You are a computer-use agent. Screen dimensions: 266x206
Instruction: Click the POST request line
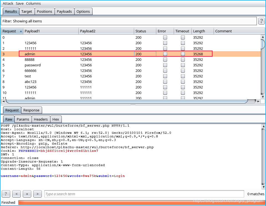65,126
